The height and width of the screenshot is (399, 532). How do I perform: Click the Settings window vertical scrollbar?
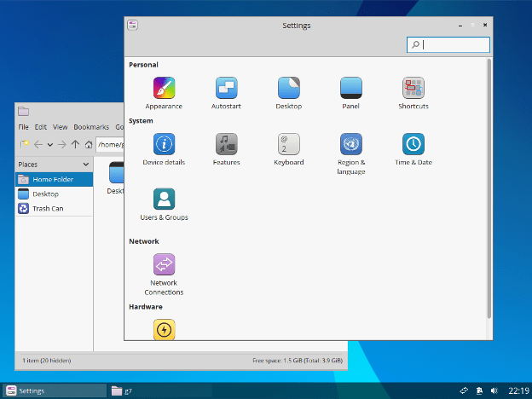(489, 188)
